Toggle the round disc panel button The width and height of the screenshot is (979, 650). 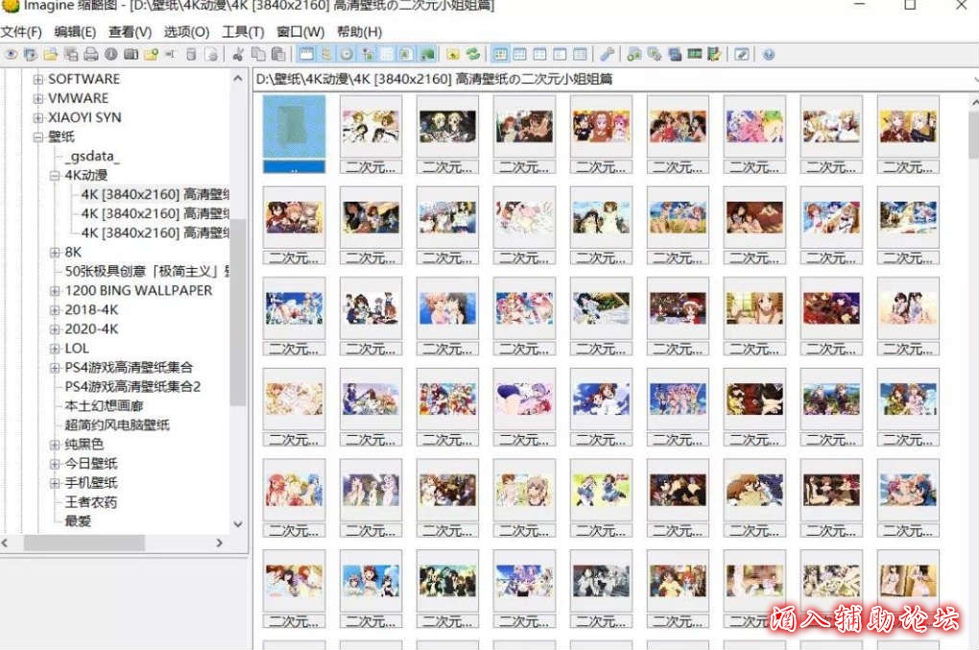346,55
